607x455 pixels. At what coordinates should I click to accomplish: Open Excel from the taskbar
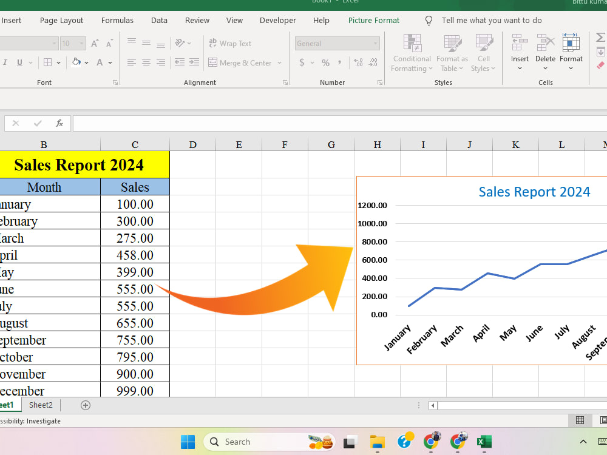tap(484, 442)
